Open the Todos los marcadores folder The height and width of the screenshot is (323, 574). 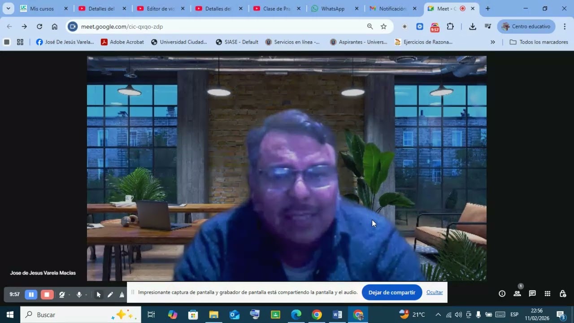(x=539, y=42)
